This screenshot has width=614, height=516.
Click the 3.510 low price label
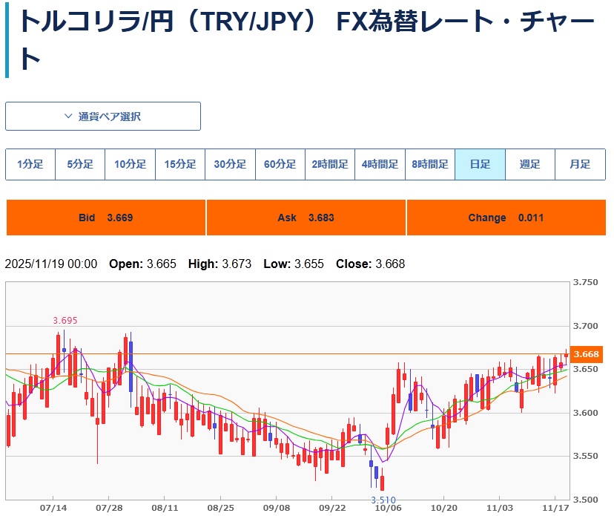tap(383, 501)
